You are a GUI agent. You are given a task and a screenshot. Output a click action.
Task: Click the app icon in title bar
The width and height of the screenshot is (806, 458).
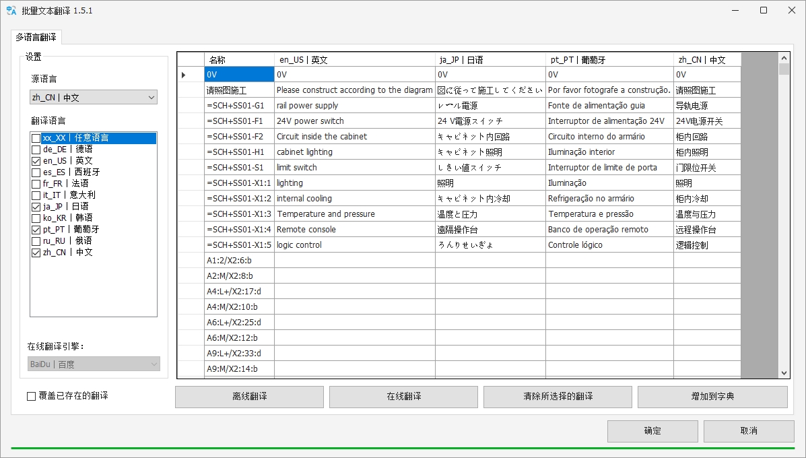pyautogui.click(x=11, y=11)
